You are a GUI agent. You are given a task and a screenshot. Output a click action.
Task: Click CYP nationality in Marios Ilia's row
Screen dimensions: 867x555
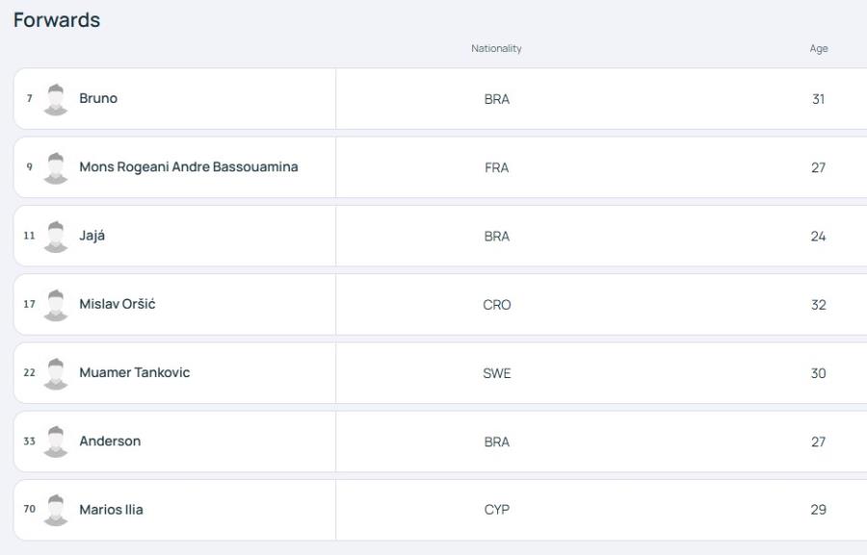(x=496, y=510)
